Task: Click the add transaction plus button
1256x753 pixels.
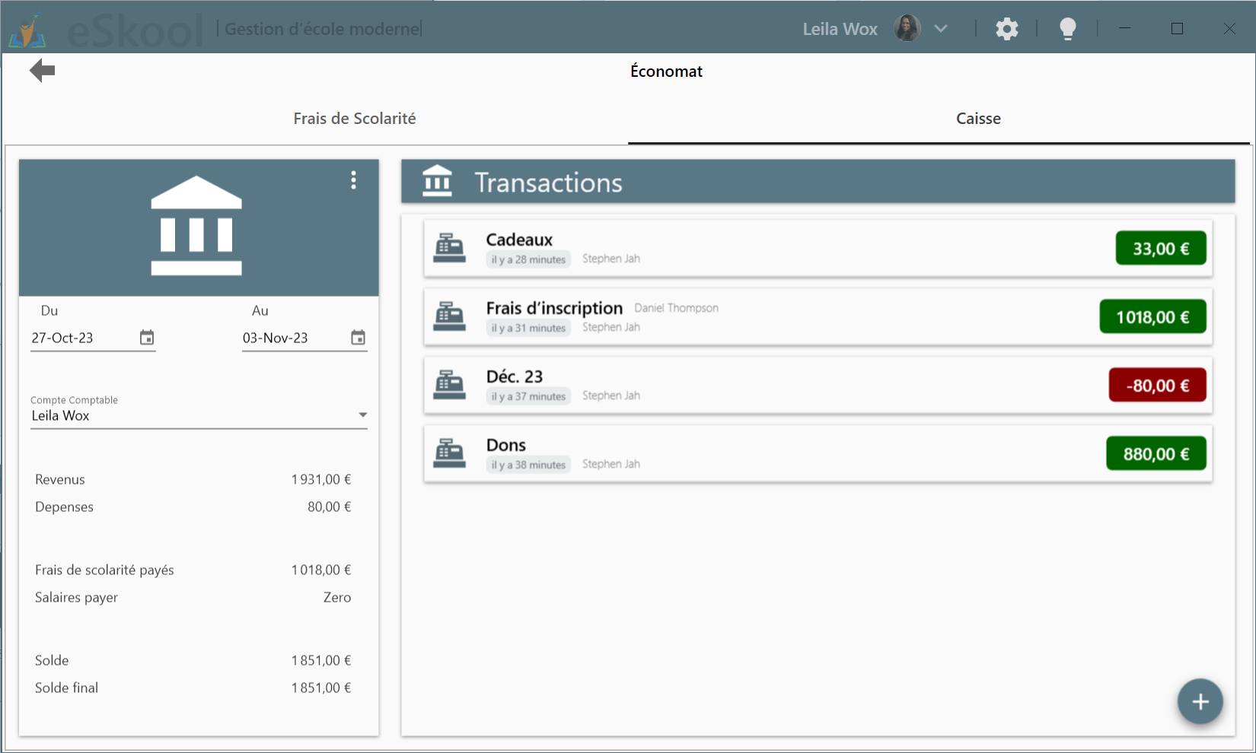Action: point(1200,701)
